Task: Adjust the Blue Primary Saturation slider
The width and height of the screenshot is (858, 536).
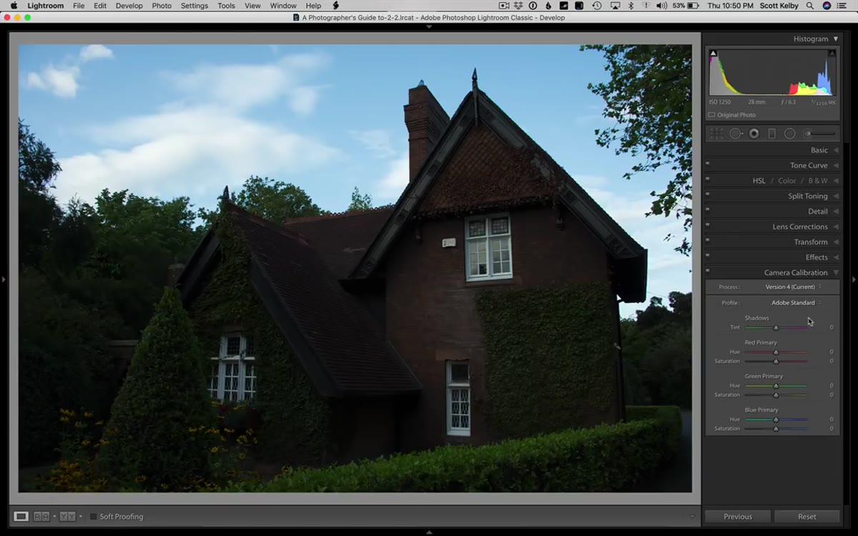Action: click(776, 429)
